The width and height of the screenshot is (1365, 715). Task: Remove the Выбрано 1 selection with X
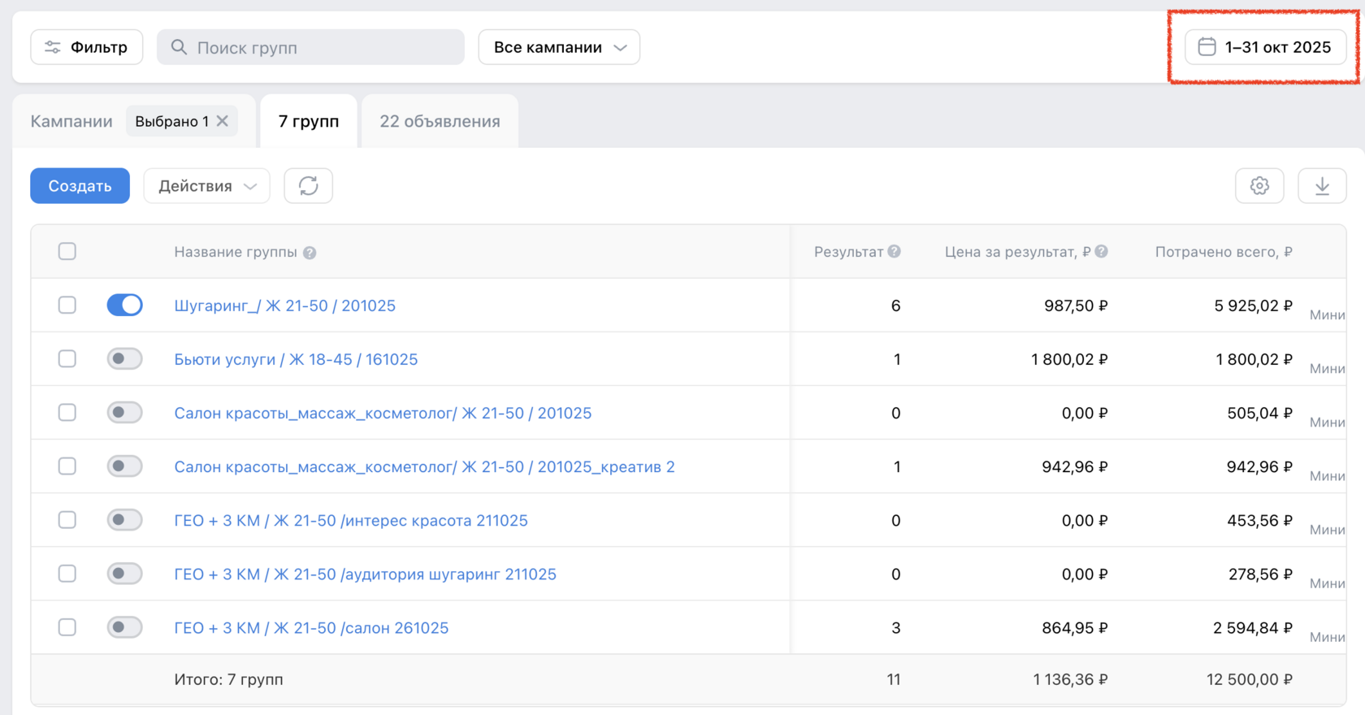pyautogui.click(x=223, y=121)
